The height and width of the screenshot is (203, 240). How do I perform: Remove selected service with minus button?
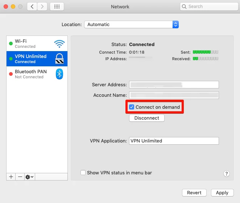point(20,177)
